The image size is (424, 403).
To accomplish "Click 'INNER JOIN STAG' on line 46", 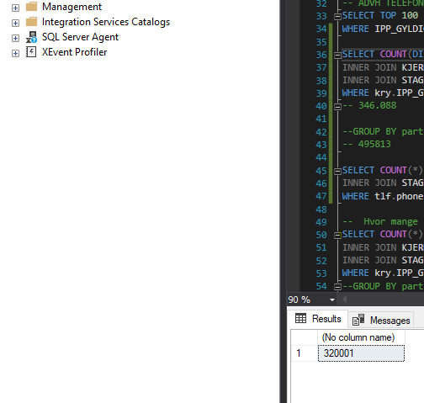I will [x=383, y=183].
